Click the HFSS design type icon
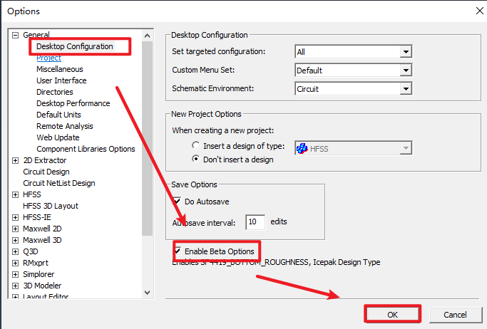The image size is (487, 329). pos(302,149)
